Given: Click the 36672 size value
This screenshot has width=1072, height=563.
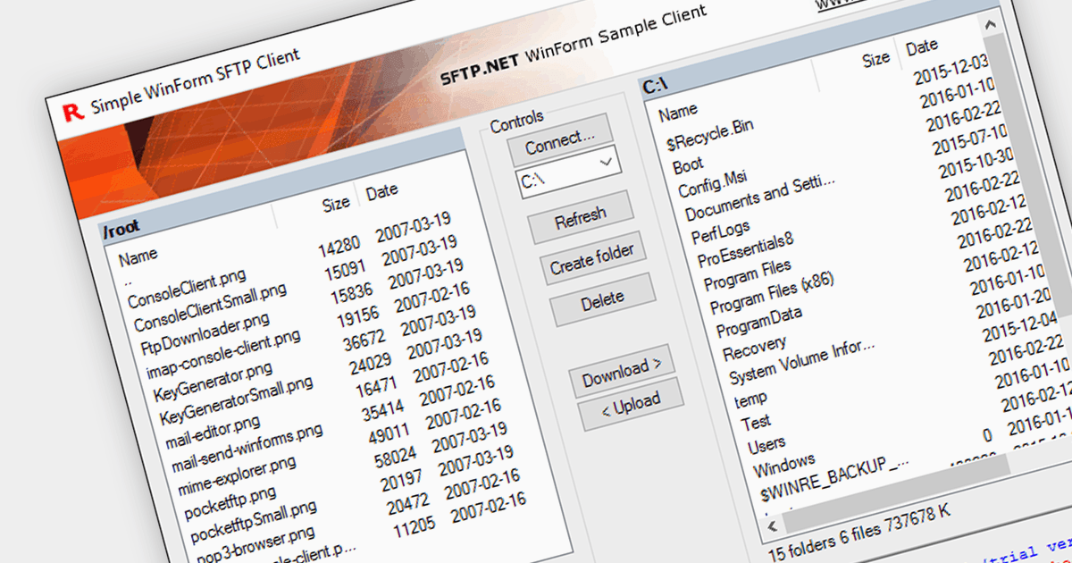Looking at the screenshot, I should click(364, 340).
